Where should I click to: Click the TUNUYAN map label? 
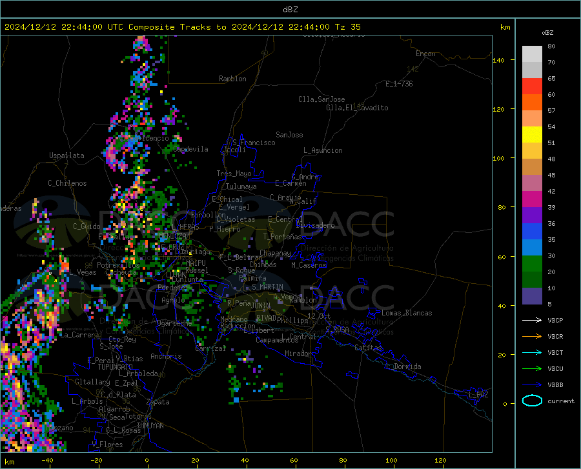coord(150,426)
